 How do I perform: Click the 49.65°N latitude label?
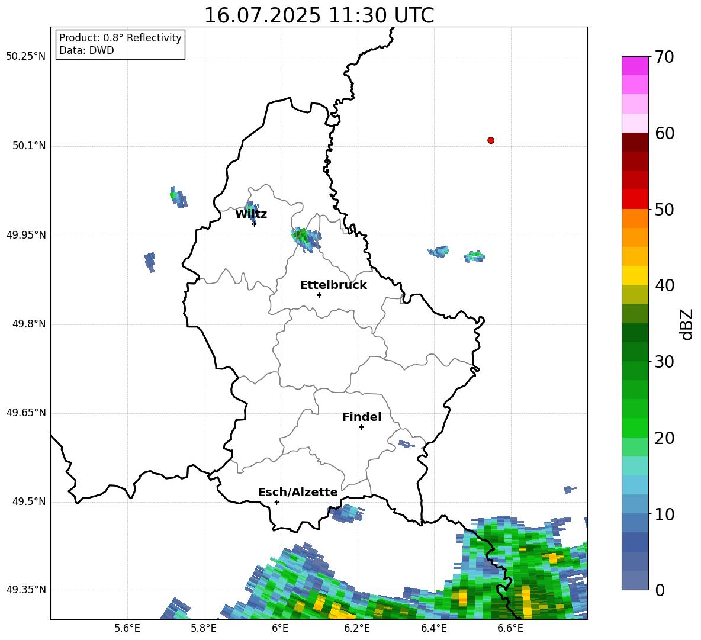pos(26,412)
